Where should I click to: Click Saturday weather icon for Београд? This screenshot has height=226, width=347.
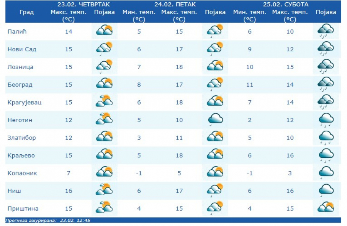pos(326,84)
